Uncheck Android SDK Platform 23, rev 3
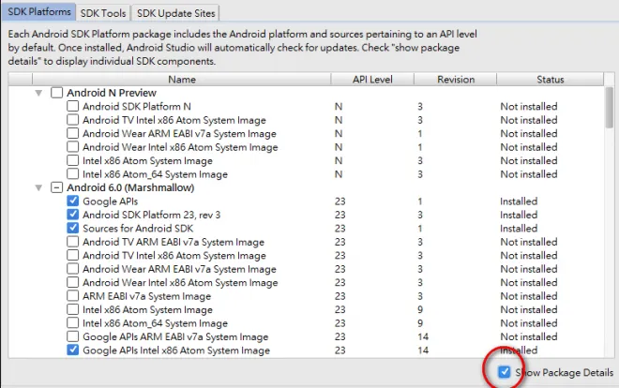 (x=72, y=215)
